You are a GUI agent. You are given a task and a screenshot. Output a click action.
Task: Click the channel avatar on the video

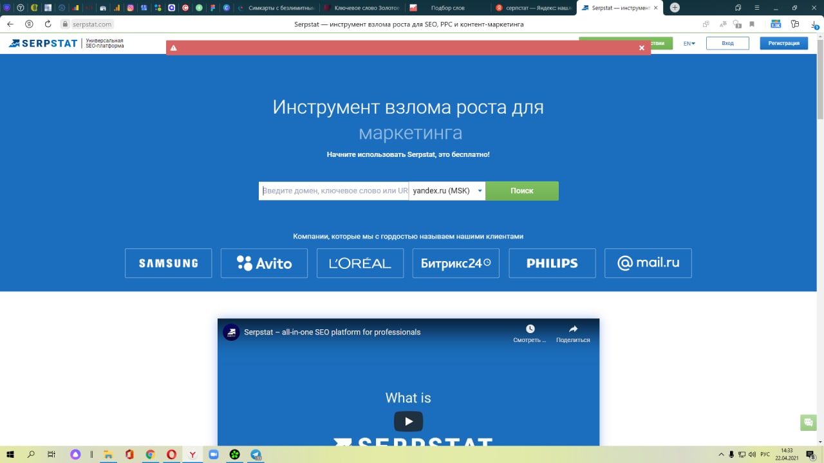(231, 332)
